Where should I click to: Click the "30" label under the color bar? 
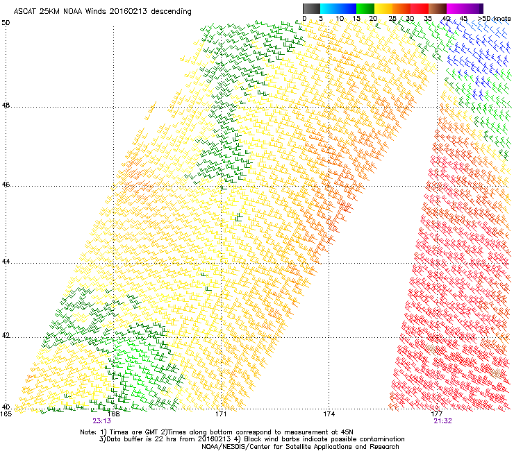coord(410,19)
